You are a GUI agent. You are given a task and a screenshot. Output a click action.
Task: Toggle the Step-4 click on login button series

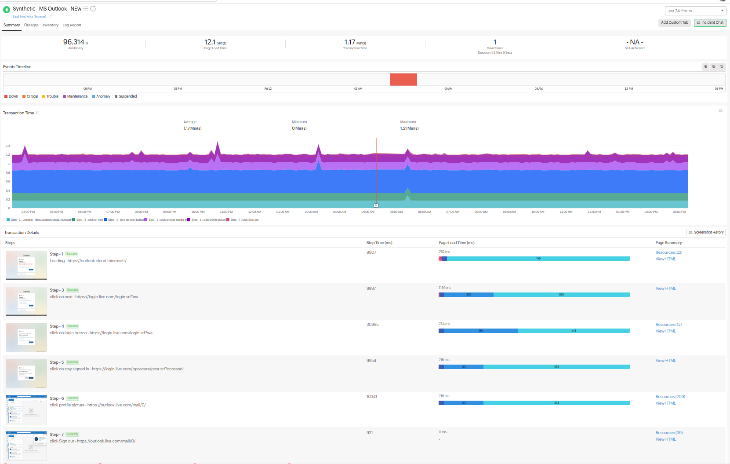124,220
